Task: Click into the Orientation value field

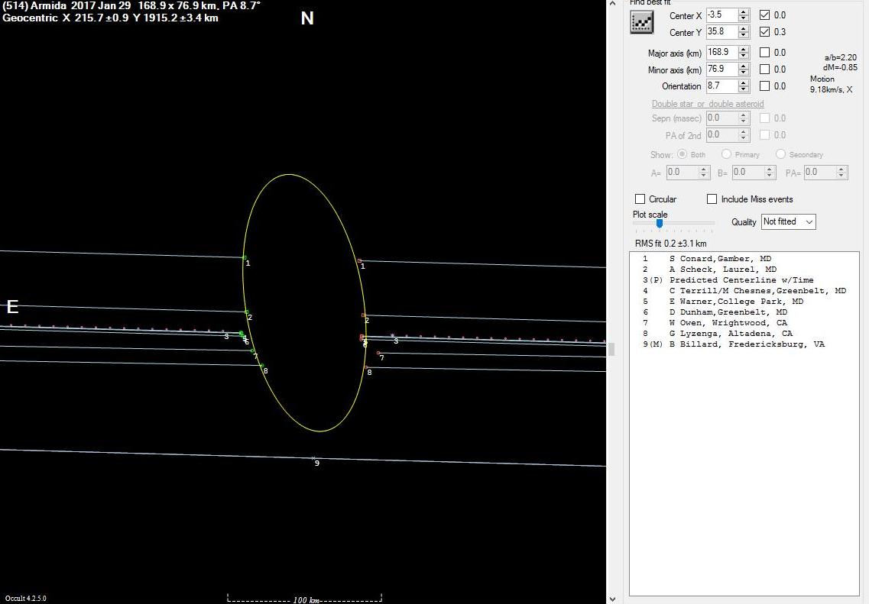Action: click(x=721, y=86)
